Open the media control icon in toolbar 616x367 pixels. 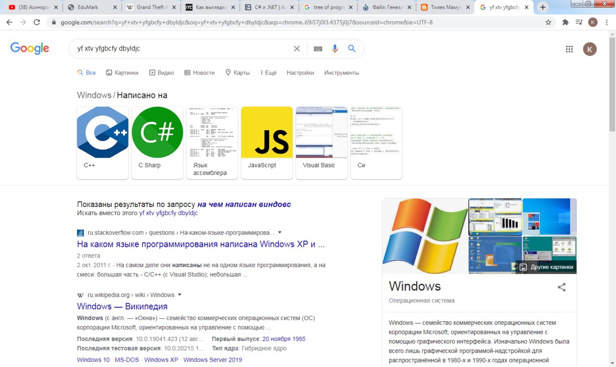[x=579, y=22]
